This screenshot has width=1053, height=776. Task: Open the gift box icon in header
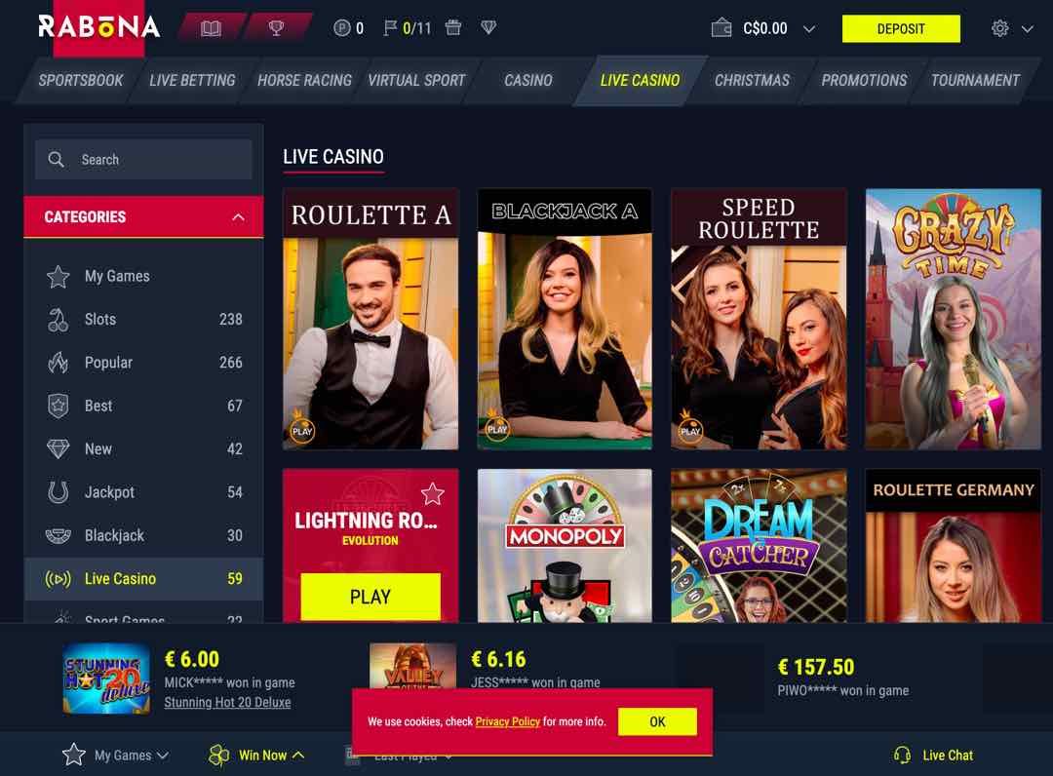pyautogui.click(x=453, y=27)
